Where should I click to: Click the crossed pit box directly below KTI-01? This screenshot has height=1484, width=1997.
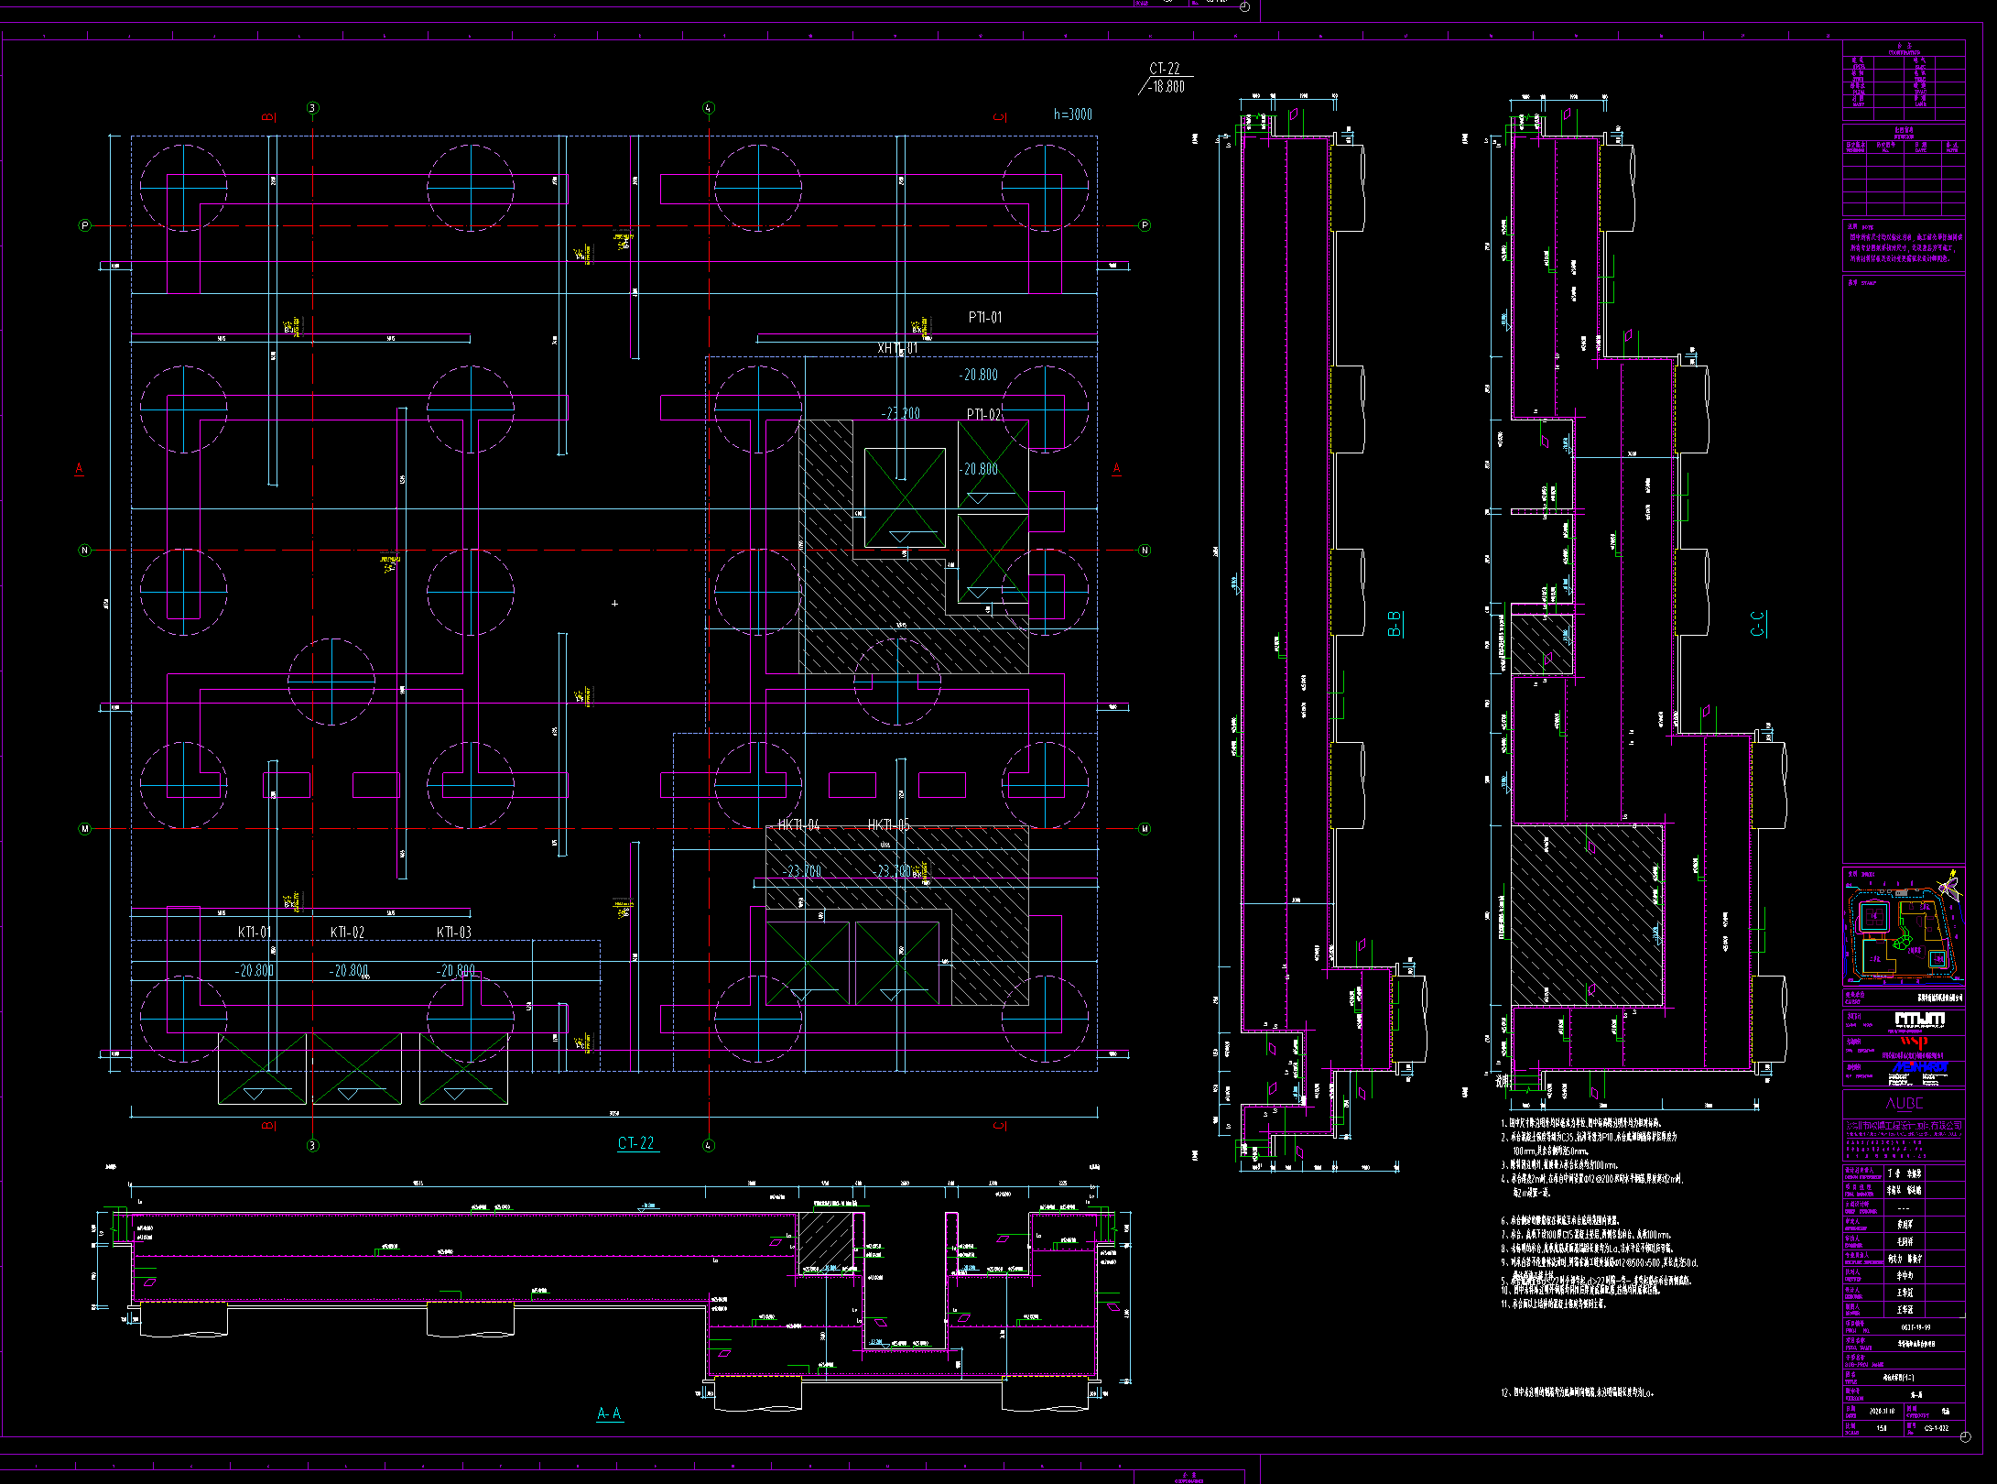coord(262,1069)
